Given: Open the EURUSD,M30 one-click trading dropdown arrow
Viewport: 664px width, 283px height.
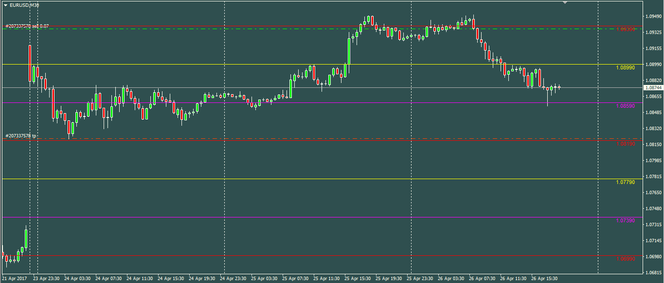Looking at the screenshot, I should tap(5, 5).
